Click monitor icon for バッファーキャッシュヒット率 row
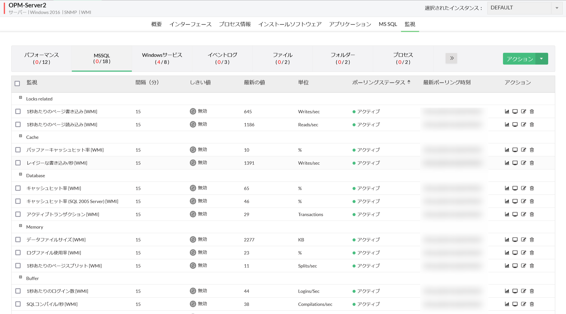This screenshot has width=566, height=314. (x=515, y=150)
